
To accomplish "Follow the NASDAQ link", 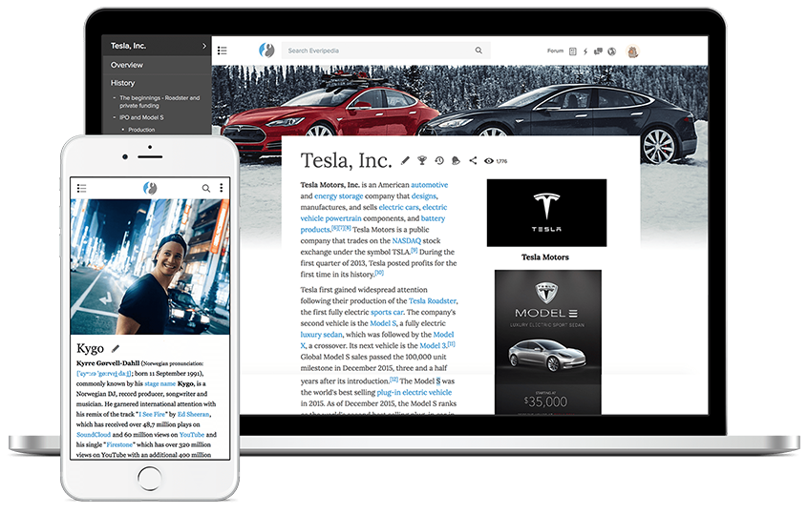I will click(x=407, y=241).
